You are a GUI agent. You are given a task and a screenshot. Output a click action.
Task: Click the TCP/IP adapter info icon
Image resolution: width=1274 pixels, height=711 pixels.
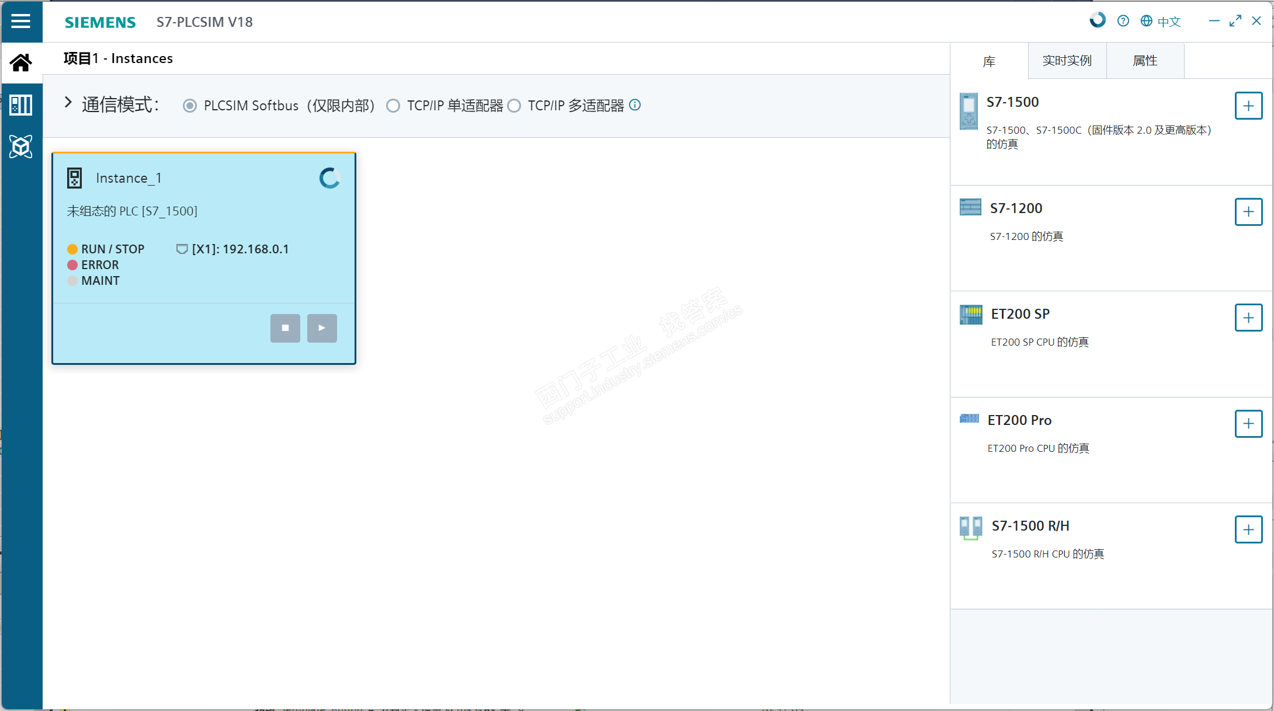(x=635, y=105)
